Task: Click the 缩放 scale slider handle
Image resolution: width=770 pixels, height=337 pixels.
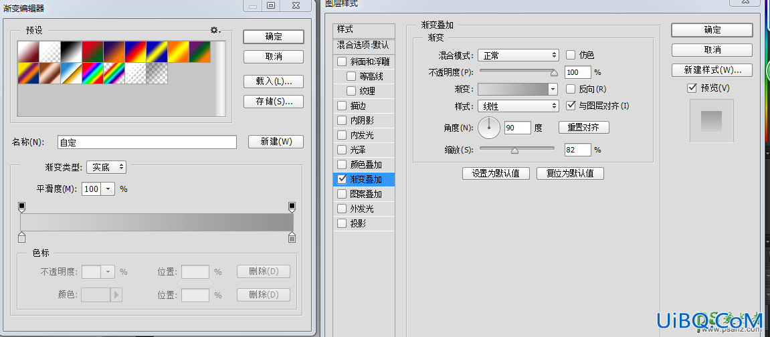Action: [514, 150]
